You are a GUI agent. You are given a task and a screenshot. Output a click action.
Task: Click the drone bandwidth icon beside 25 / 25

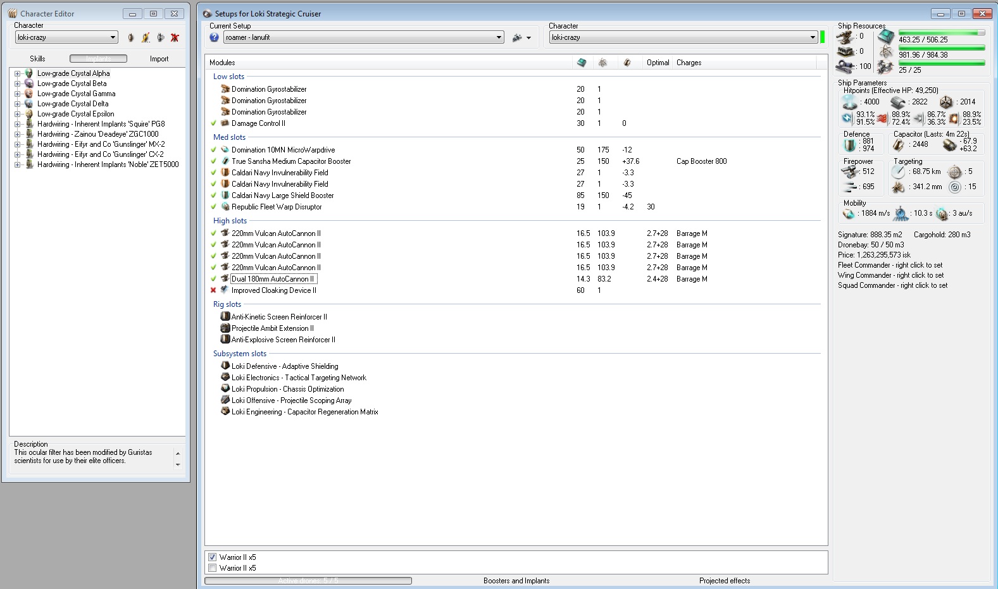pyautogui.click(x=886, y=67)
